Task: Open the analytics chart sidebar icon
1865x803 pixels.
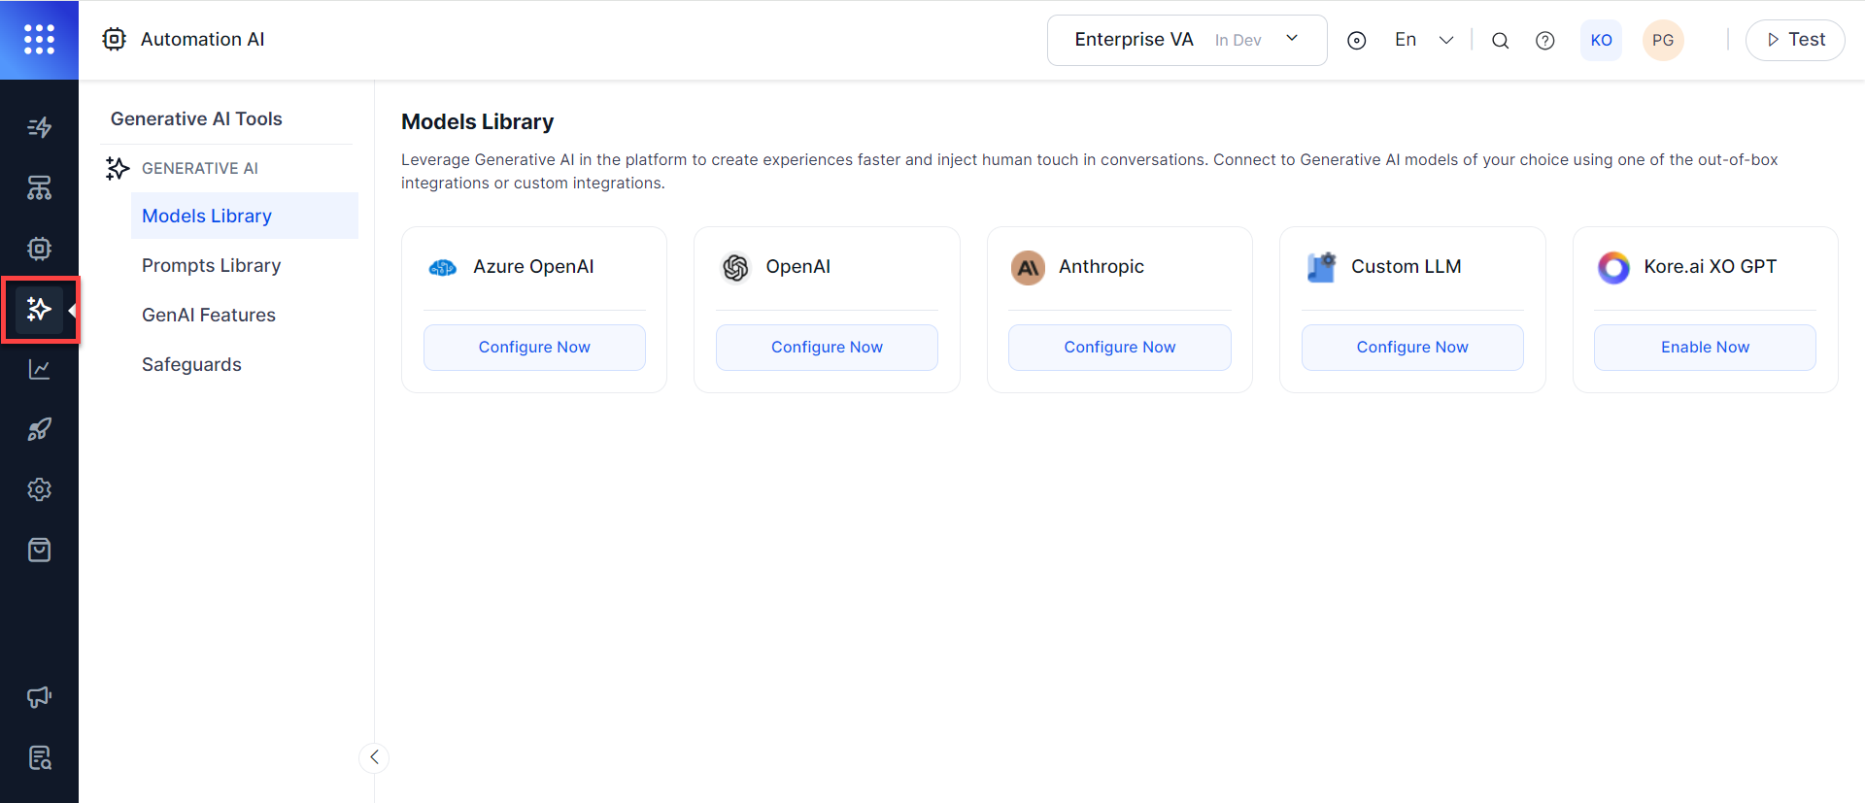Action: [39, 369]
